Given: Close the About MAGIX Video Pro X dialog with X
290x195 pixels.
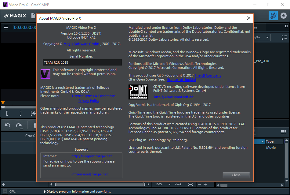Looking at the screenshot, I should (x=249, y=18).
